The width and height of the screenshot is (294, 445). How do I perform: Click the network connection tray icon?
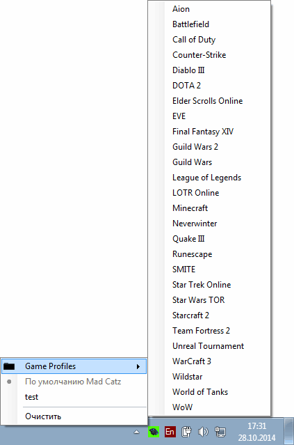(x=220, y=432)
